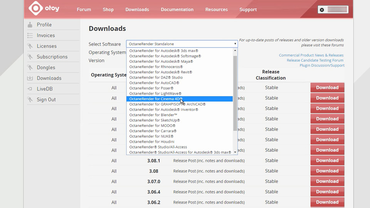
Task: Click the LiveDB arrow icon
Action: coord(30,89)
